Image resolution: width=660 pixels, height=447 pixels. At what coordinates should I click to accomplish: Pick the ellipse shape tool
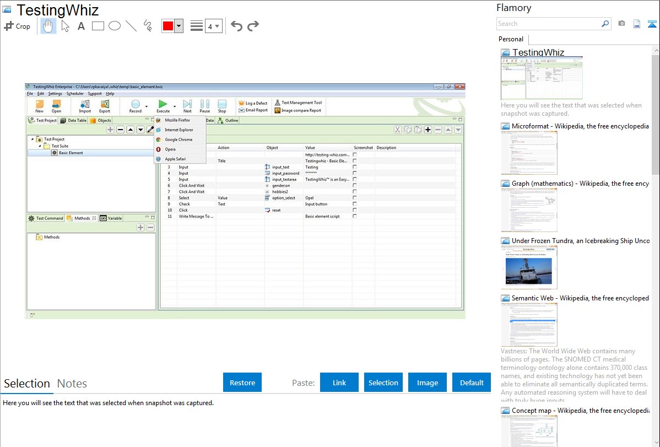[115, 26]
